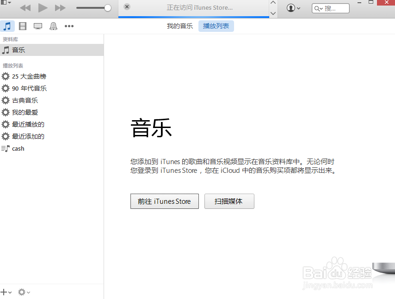Click the playlist icon beside cash
Viewport: 395px width, 299px height.
pos(6,148)
